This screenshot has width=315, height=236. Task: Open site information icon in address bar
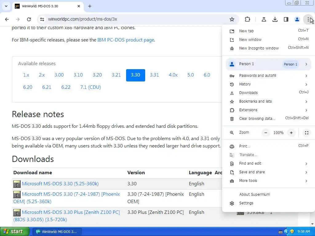pos(42,19)
